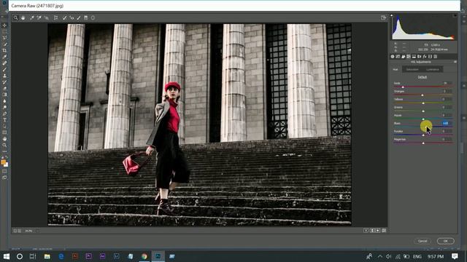Open the Basic panel tab
Image resolution: width=467 pixels, height=262 pixels.
click(x=393, y=57)
